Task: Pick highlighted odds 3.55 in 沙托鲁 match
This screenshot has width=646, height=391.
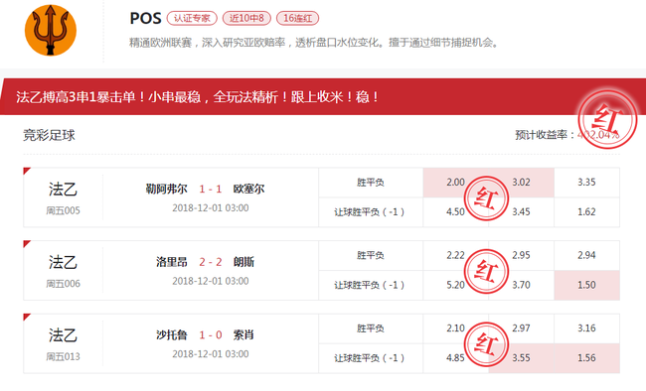Action: [x=521, y=358]
